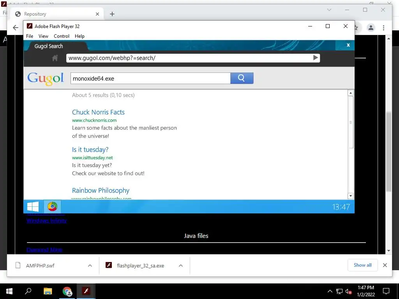Select the Repository tab in Chrome
The height and width of the screenshot is (299, 399).
pyautogui.click(x=56, y=14)
